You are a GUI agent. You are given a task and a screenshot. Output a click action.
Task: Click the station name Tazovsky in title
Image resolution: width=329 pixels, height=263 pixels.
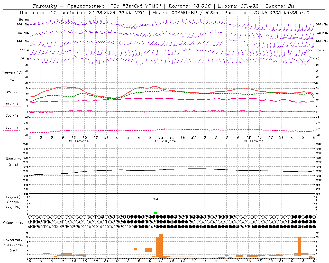tap(45, 6)
